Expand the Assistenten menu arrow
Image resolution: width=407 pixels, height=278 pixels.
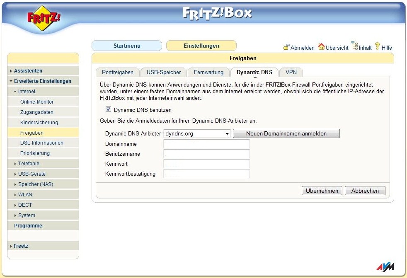tap(11, 71)
